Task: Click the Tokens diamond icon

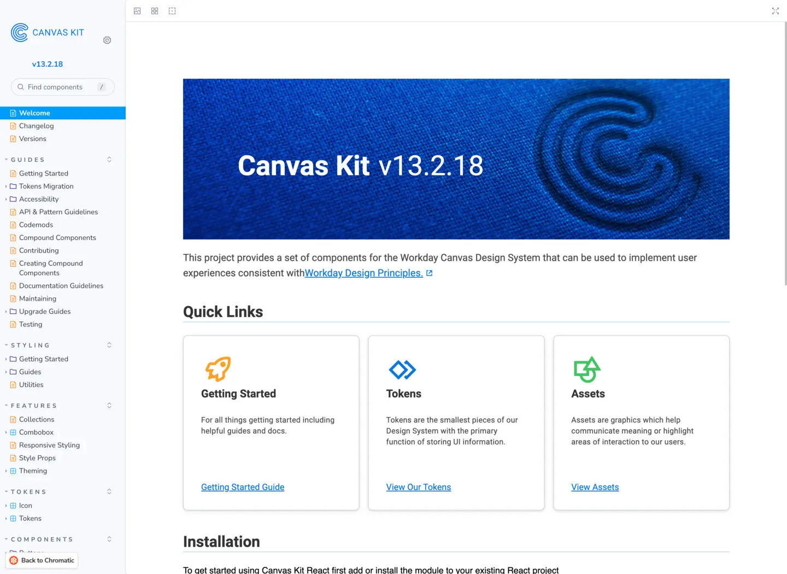Action: pyautogui.click(x=402, y=370)
